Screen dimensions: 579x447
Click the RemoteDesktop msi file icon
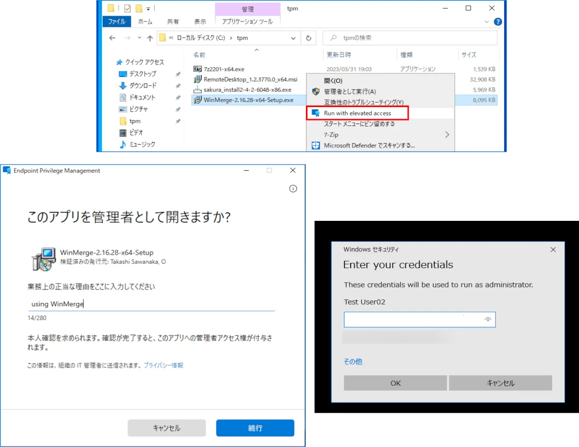tap(197, 79)
